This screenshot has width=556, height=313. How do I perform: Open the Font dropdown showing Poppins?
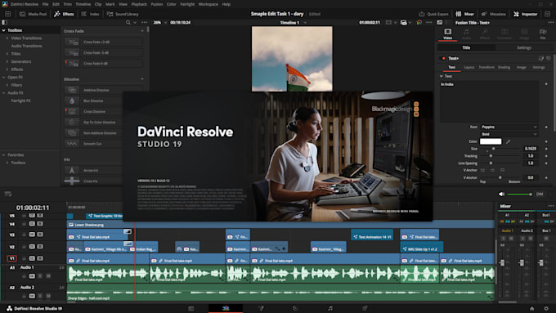point(509,127)
